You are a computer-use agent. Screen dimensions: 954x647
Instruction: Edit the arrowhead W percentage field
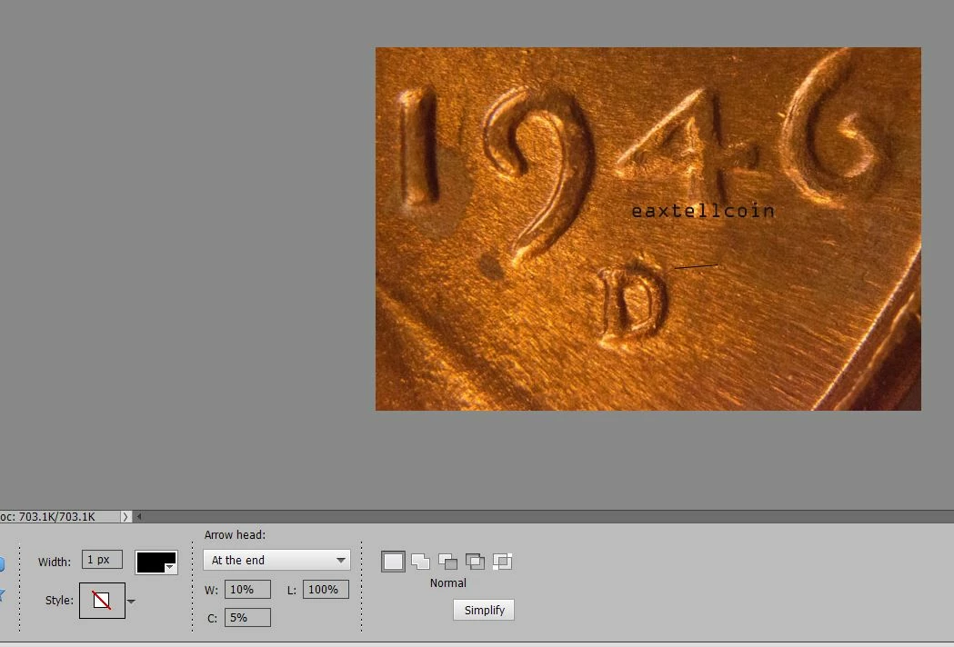247,589
